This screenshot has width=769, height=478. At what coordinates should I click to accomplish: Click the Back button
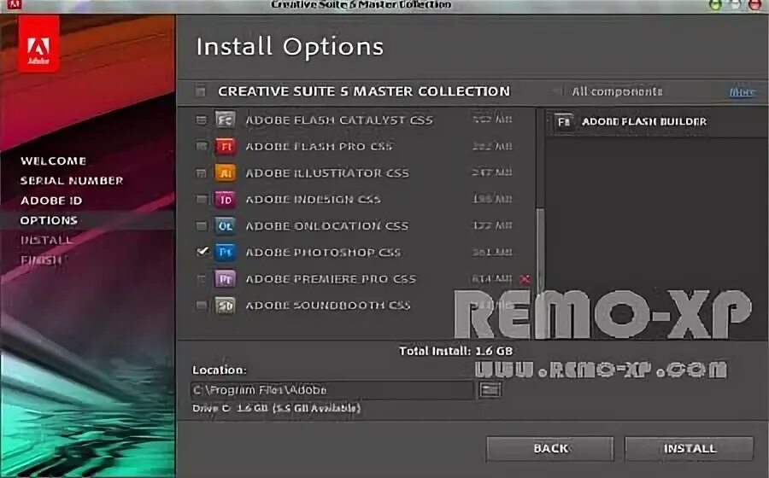[549, 448]
